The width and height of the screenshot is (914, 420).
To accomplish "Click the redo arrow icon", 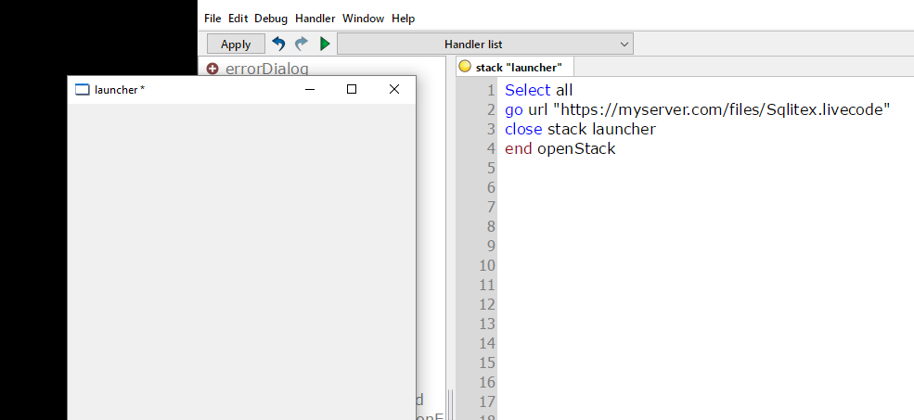I will (x=302, y=44).
